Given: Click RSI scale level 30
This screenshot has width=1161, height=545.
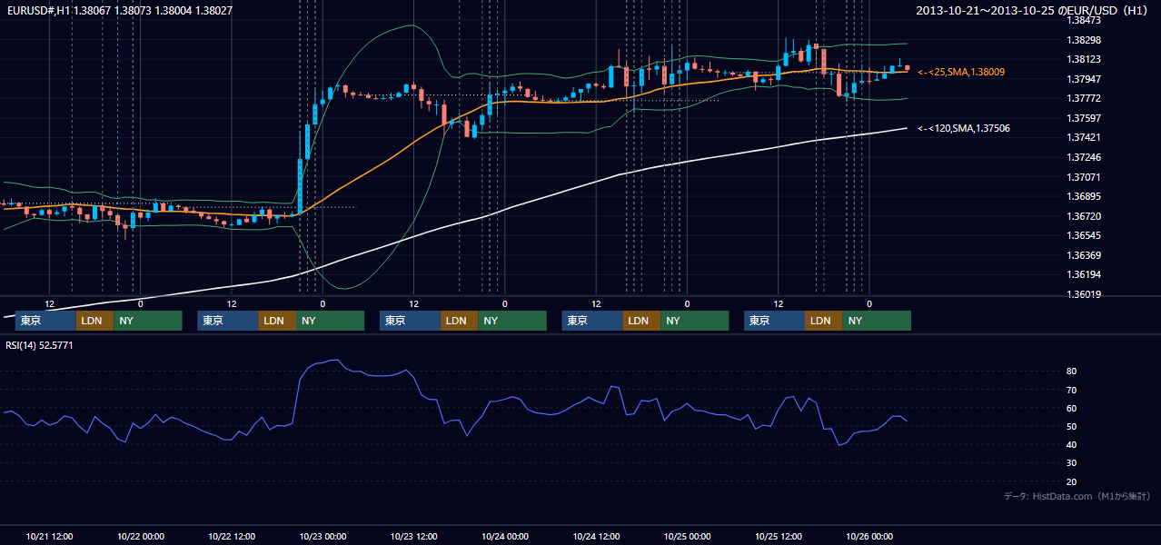Looking at the screenshot, I should point(1072,463).
